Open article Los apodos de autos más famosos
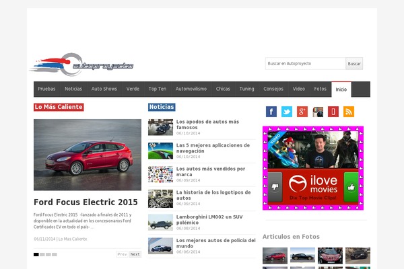Viewport: 404px width, 269px height. [x=207, y=124]
